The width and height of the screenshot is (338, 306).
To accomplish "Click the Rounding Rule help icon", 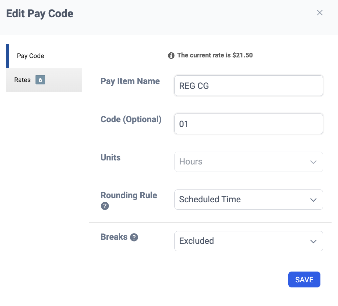I will pos(105,206).
